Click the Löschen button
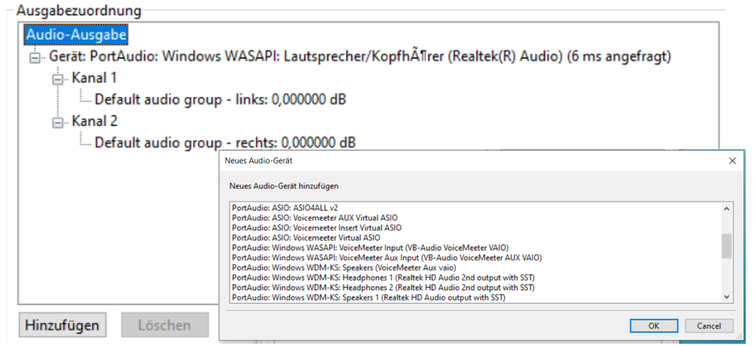 (164, 325)
